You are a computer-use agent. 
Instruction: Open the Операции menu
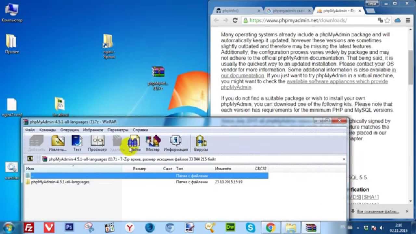[x=70, y=130]
